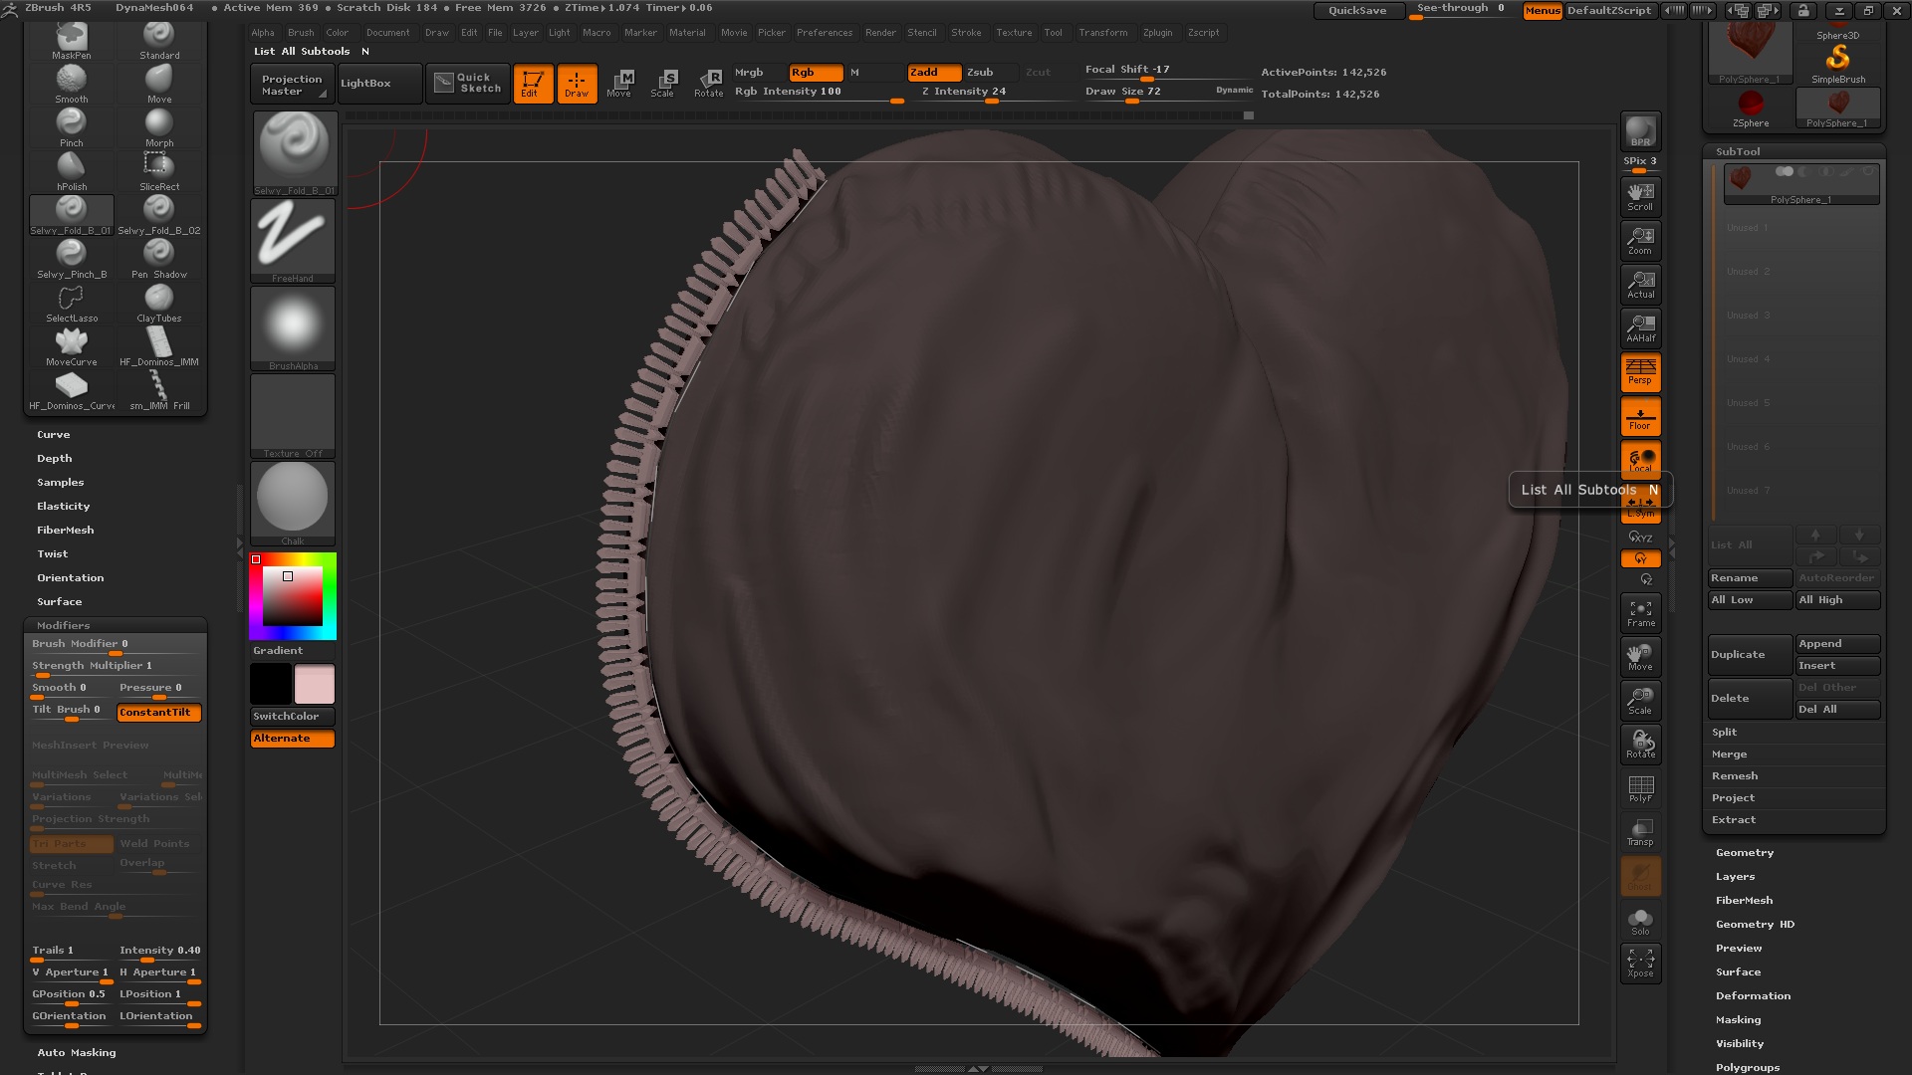Screen dimensions: 1912x1075
Task: Pick the Pinch brush
Action: click(x=71, y=128)
